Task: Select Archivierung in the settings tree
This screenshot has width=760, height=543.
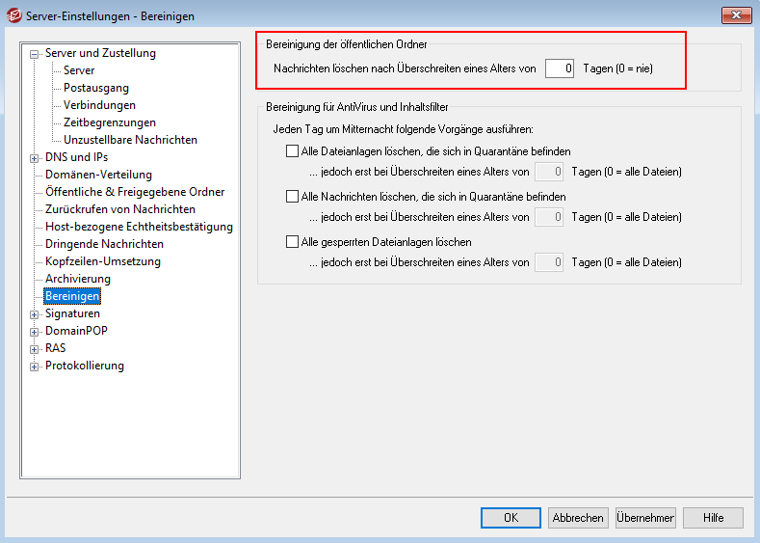Action: point(78,279)
